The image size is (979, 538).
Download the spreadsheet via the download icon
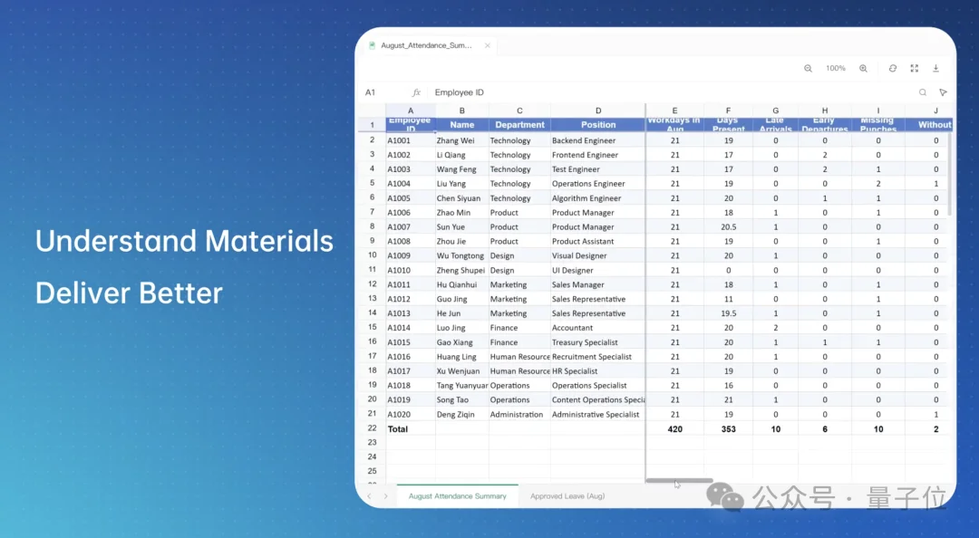(935, 68)
